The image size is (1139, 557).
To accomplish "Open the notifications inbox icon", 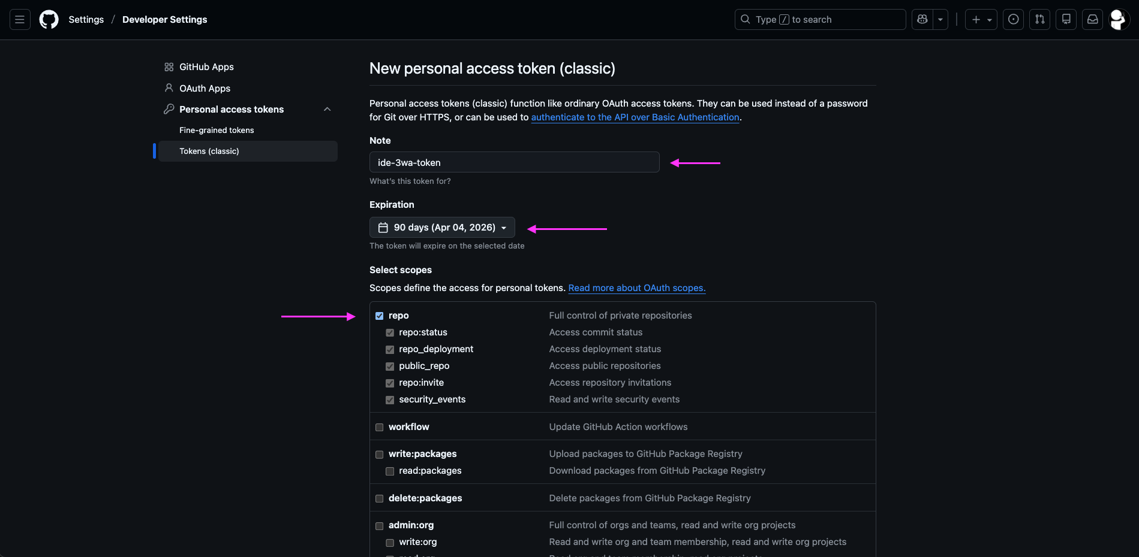I will tap(1092, 20).
